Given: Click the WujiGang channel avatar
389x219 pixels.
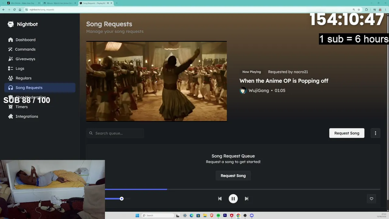Looking at the screenshot, I should (x=243, y=90).
